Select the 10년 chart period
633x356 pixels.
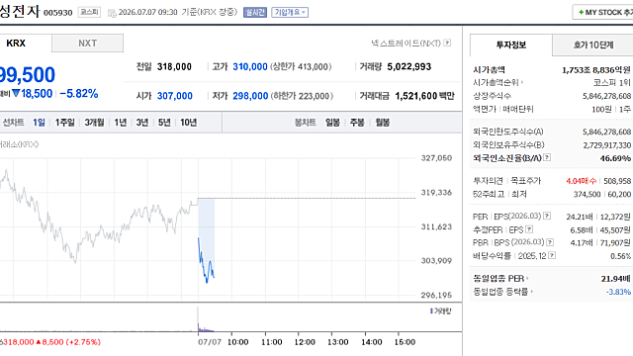point(189,123)
